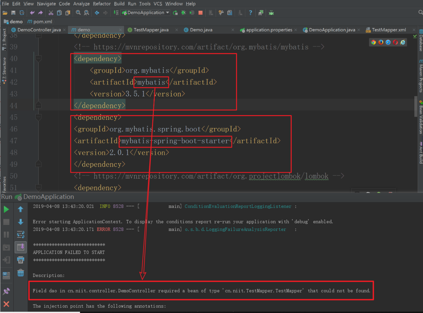The width and height of the screenshot is (423, 313).
Task: Open the Build menu
Action: tap(119, 3)
